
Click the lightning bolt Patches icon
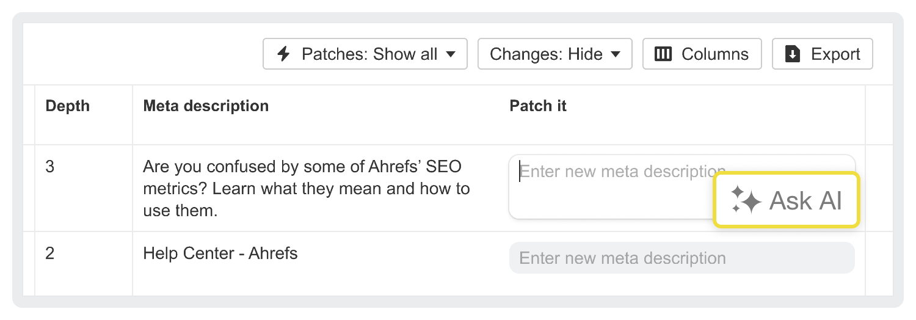point(284,54)
